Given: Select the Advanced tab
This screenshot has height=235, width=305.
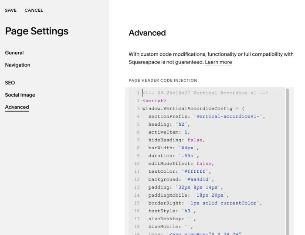Looking at the screenshot, I should pos(17,107).
